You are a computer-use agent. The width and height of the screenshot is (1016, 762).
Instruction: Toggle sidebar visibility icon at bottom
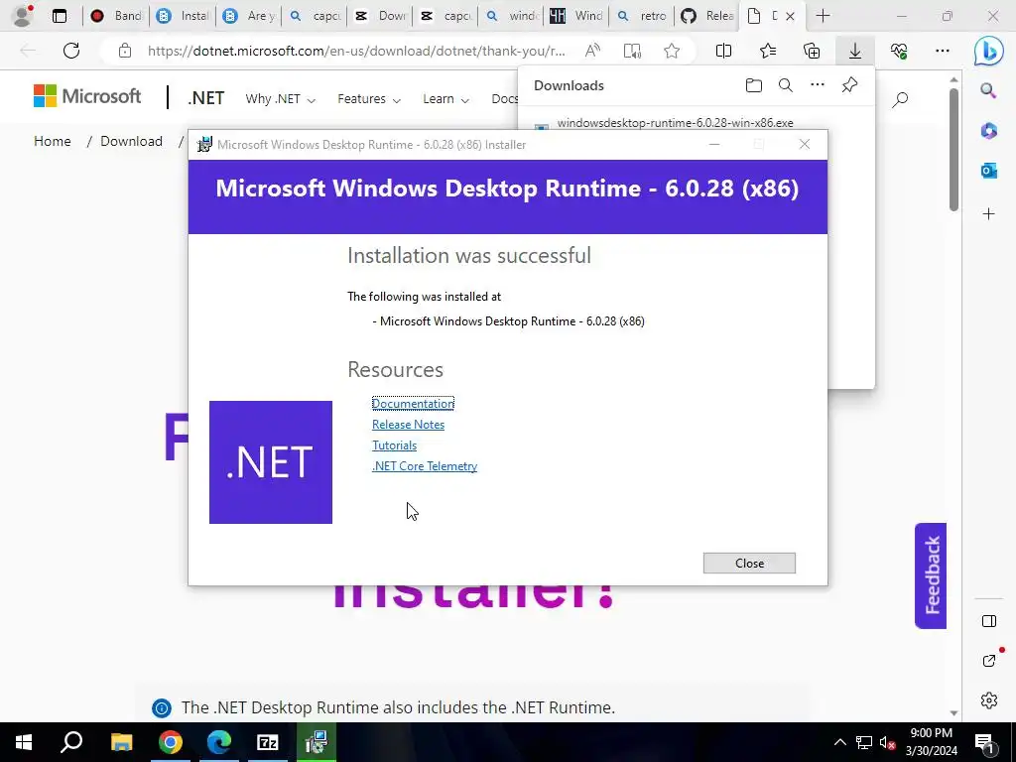click(989, 621)
